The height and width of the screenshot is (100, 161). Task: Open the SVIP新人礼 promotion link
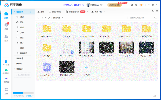point(74,5)
